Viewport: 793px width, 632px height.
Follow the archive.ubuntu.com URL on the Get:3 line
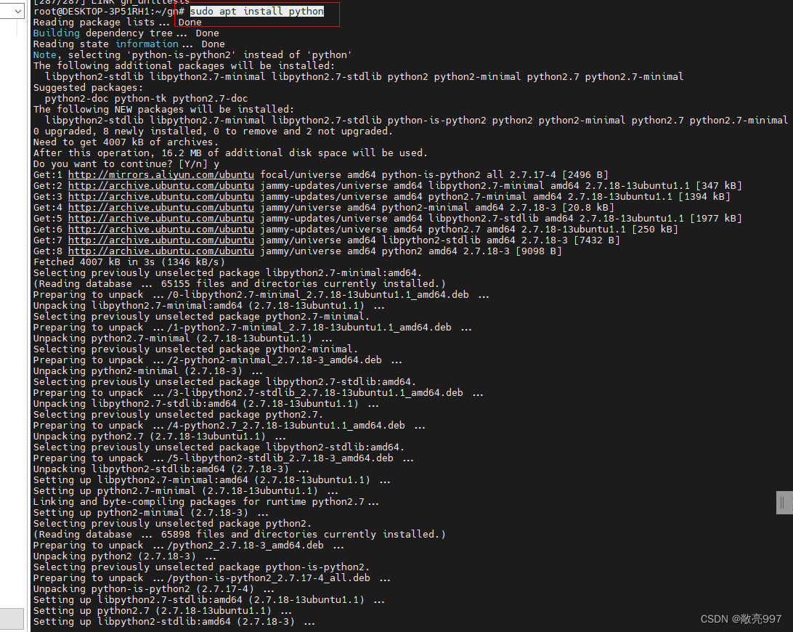[x=160, y=197]
